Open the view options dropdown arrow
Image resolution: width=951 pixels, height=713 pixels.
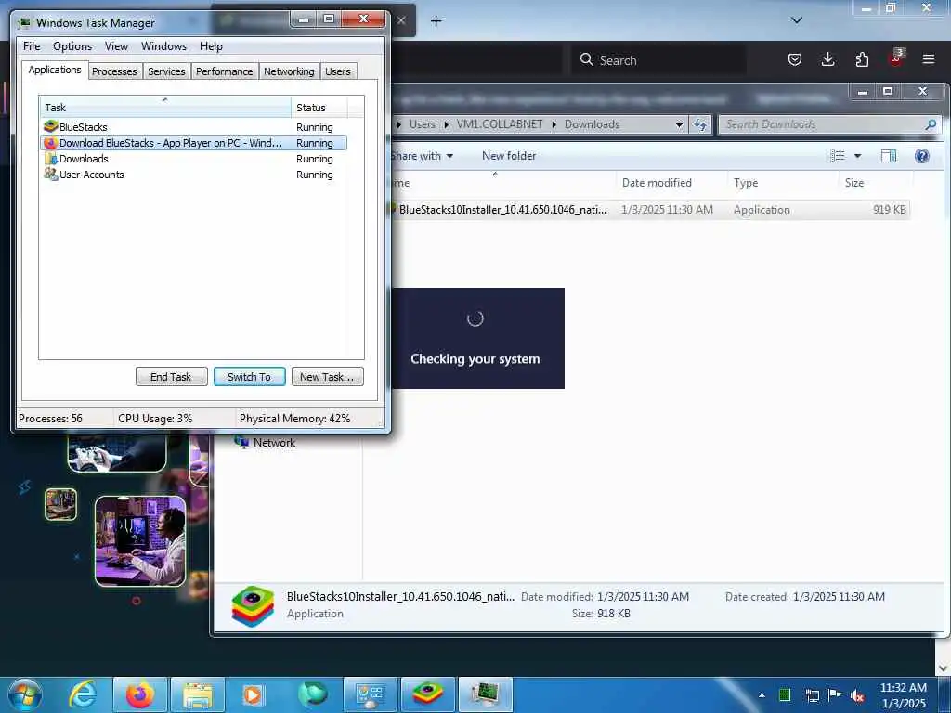(857, 156)
